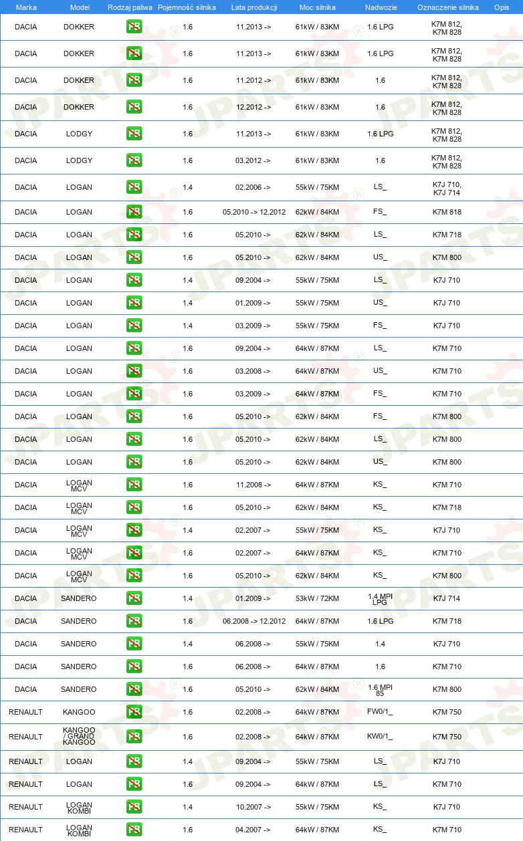Click the fuel icon for Logan 03.2008 US_
This screenshot has height=841, width=523.
(x=134, y=371)
